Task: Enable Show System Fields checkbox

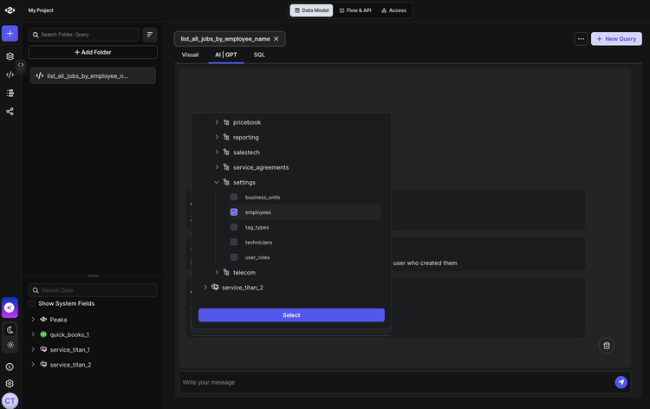Action: (32, 303)
